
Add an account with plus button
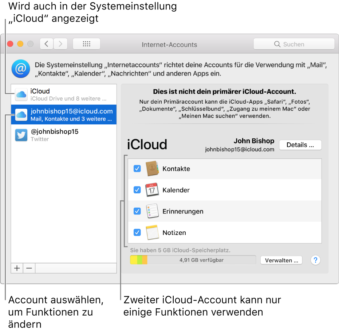click(x=17, y=268)
